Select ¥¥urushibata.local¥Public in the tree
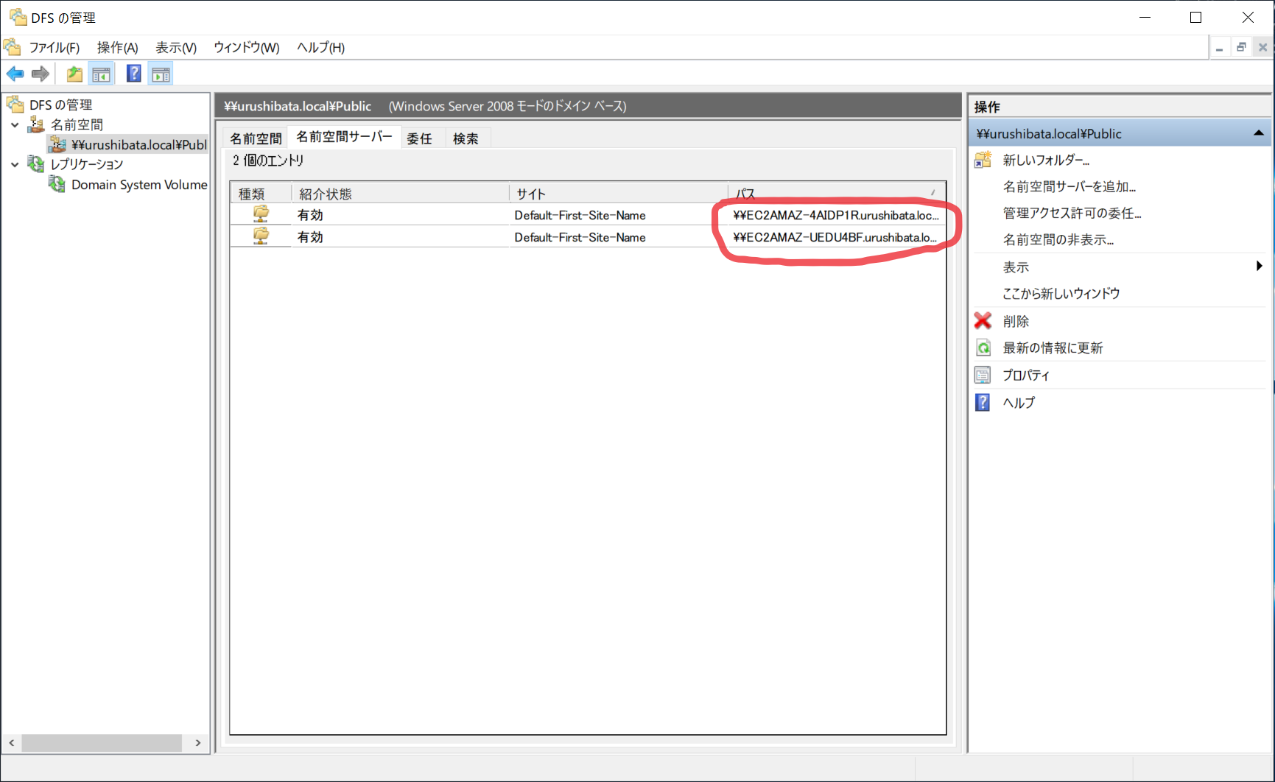The width and height of the screenshot is (1275, 782). point(139,145)
